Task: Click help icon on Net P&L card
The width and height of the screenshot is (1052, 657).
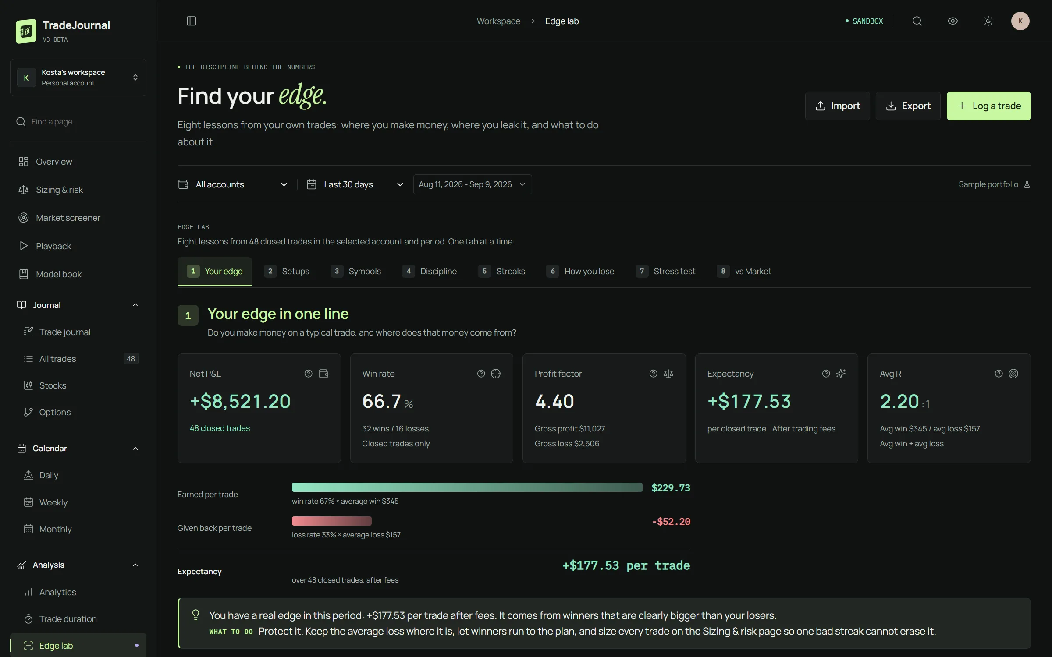Action: pyautogui.click(x=309, y=374)
